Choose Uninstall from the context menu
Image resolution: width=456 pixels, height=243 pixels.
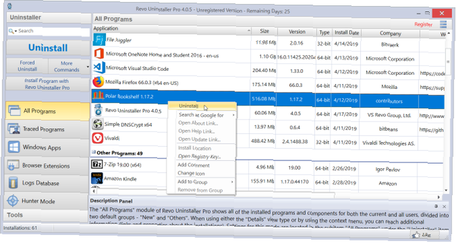[202, 106]
